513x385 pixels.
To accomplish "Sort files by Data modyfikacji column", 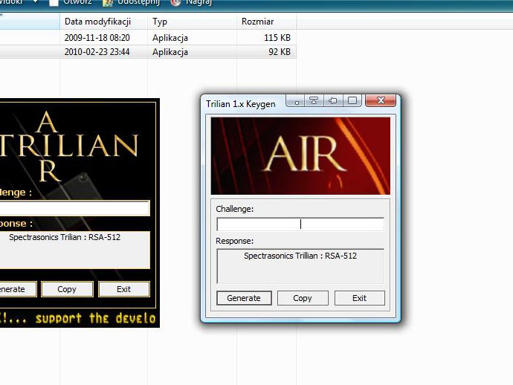I will click(103, 22).
